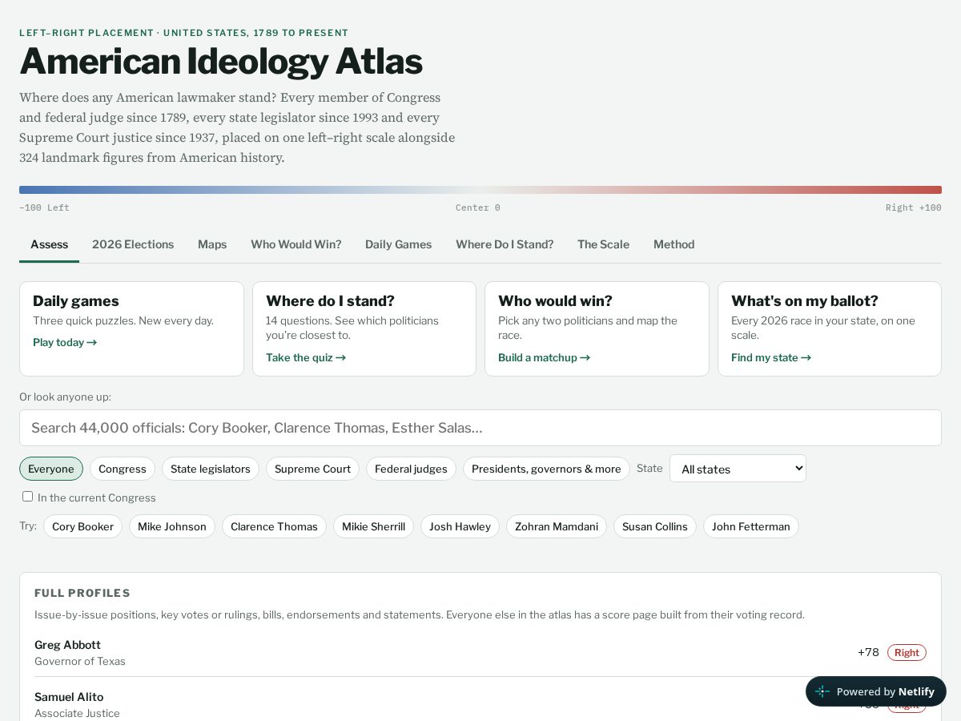This screenshot has height=721, width=961.
Task: Click the Center 0 scale label
Action: pos(478,207)
